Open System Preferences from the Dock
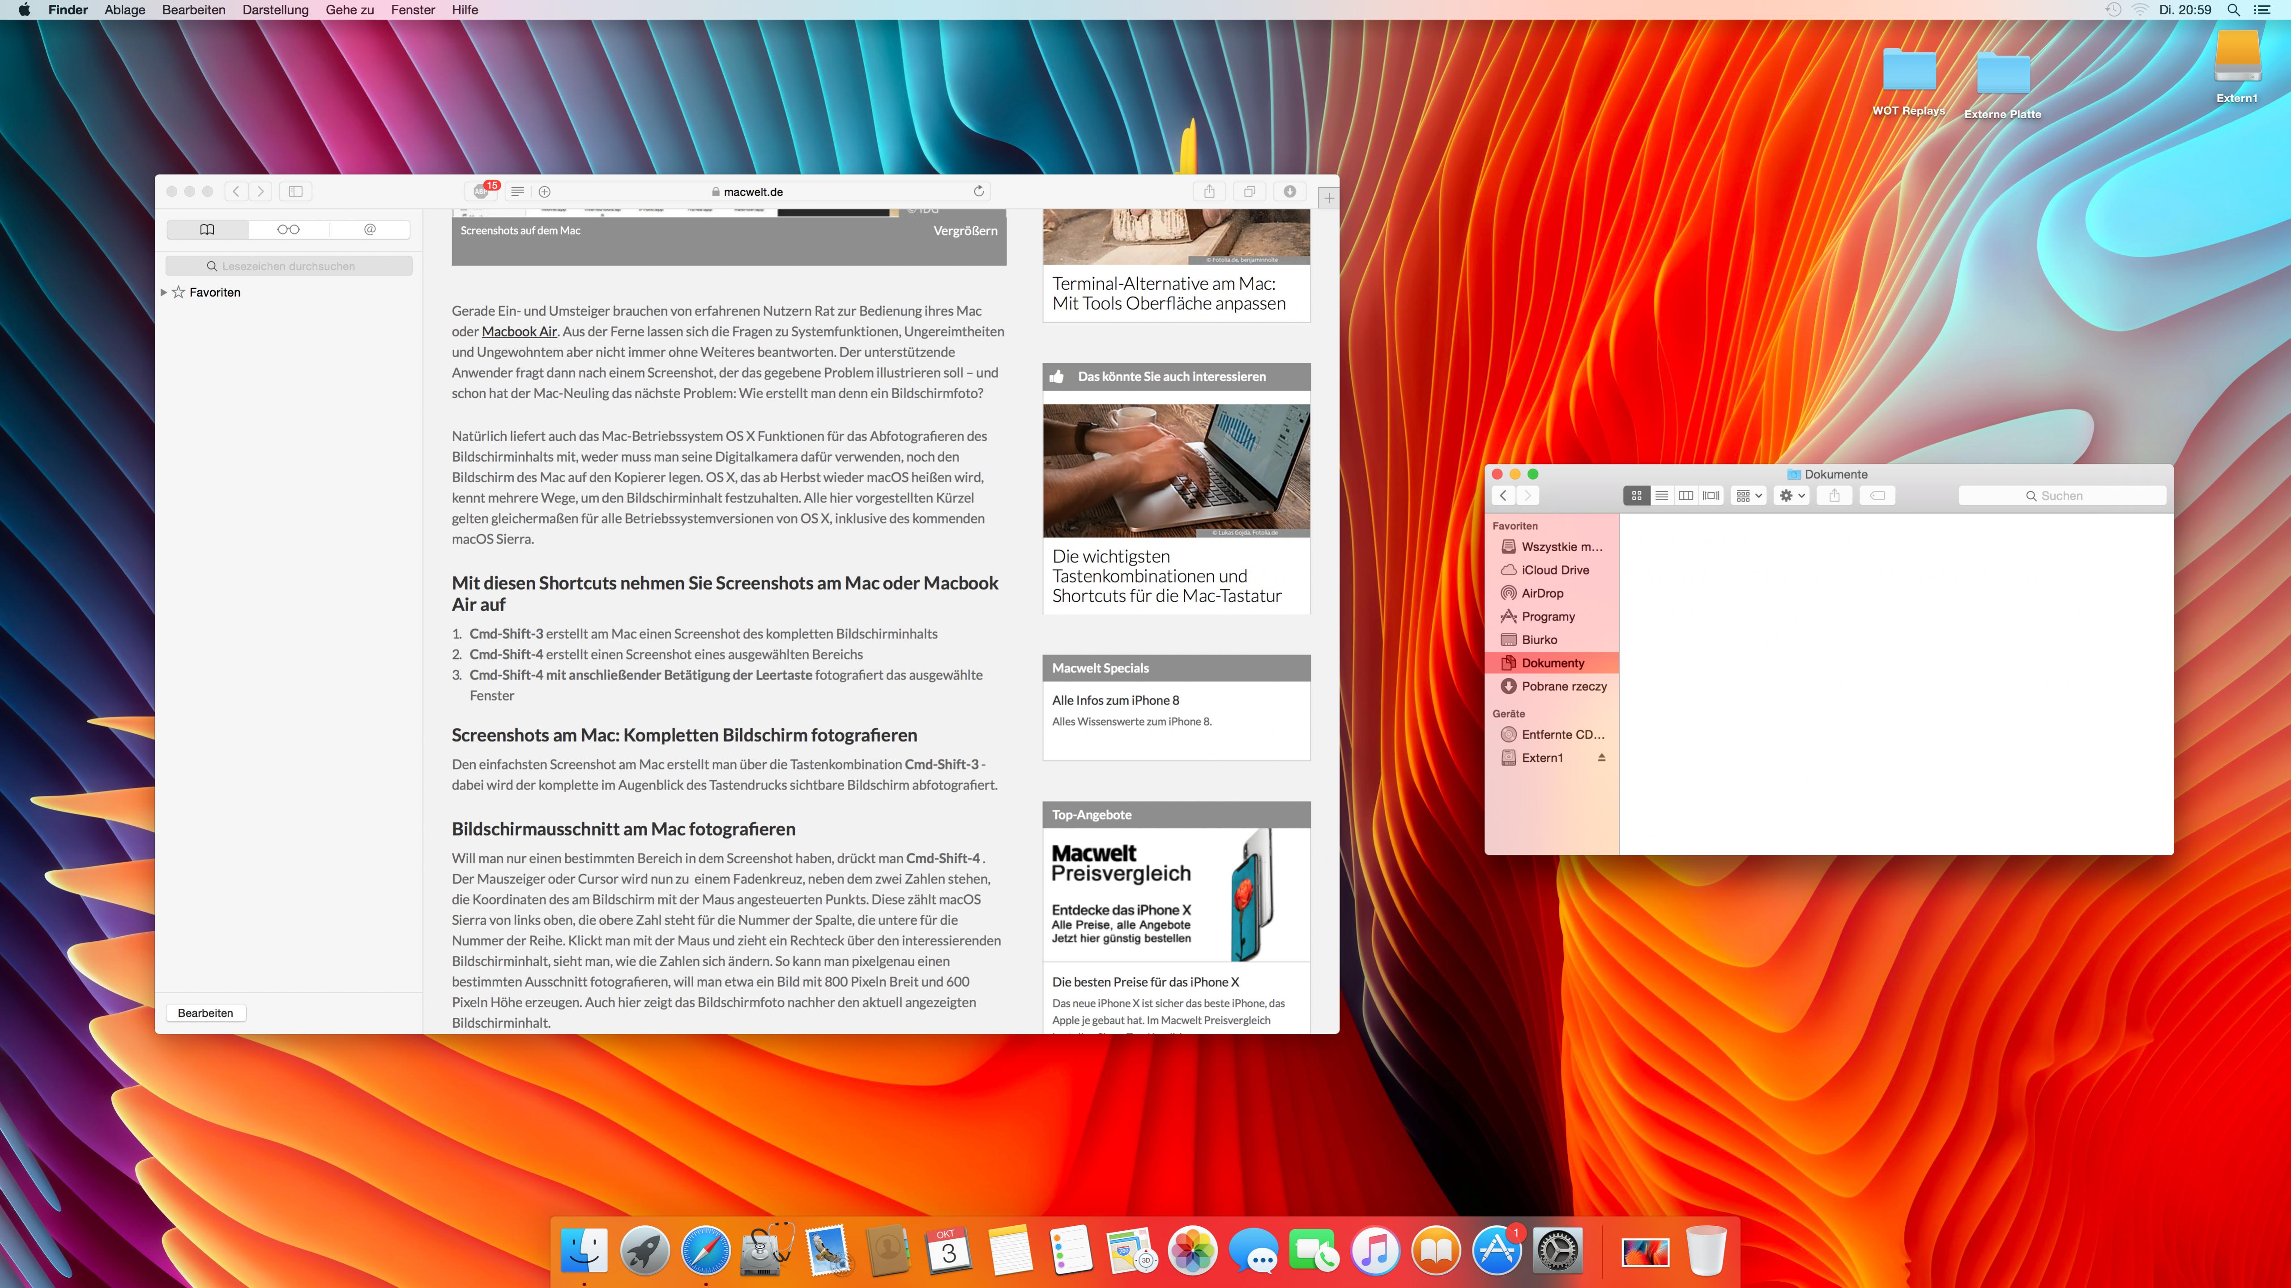Image resolution: width=2291 pixels, height=1288 pixels. (1557, 1251)
